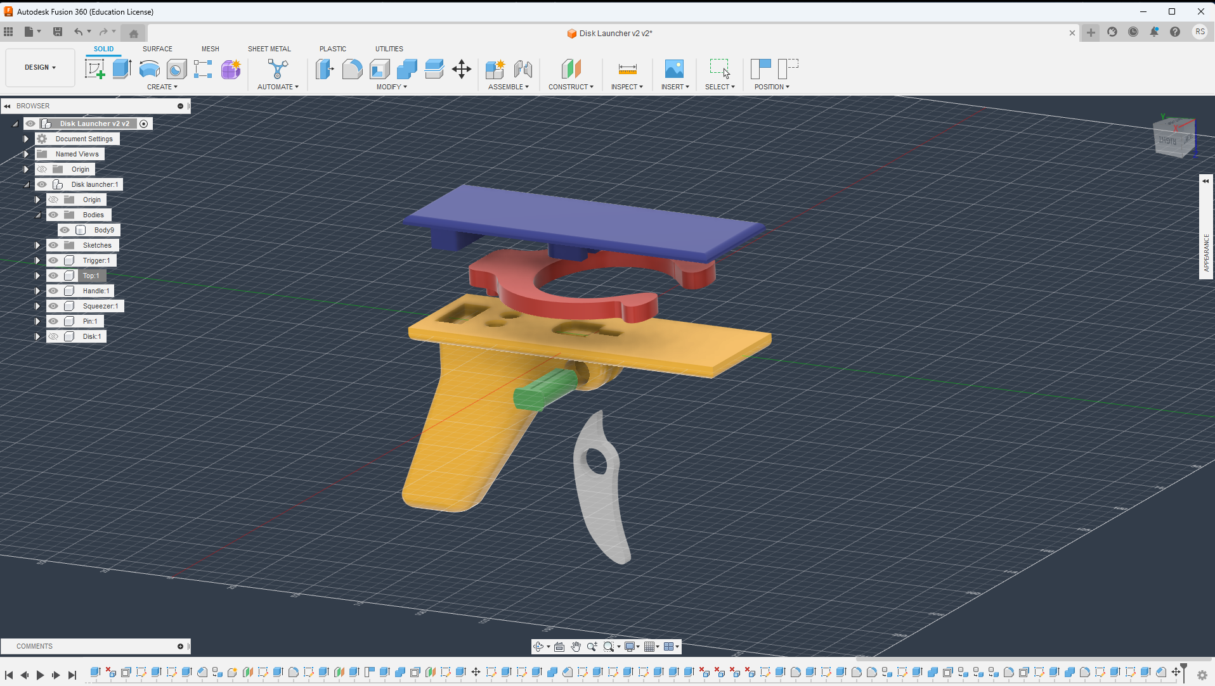
Task: Jump to the timeline beginning
Action: coord(9,675)
